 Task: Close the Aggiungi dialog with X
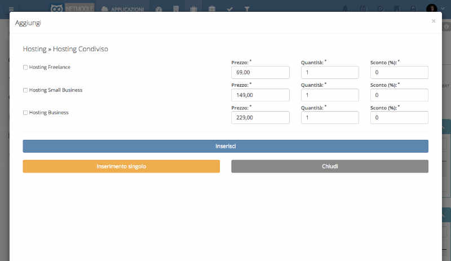434,21
